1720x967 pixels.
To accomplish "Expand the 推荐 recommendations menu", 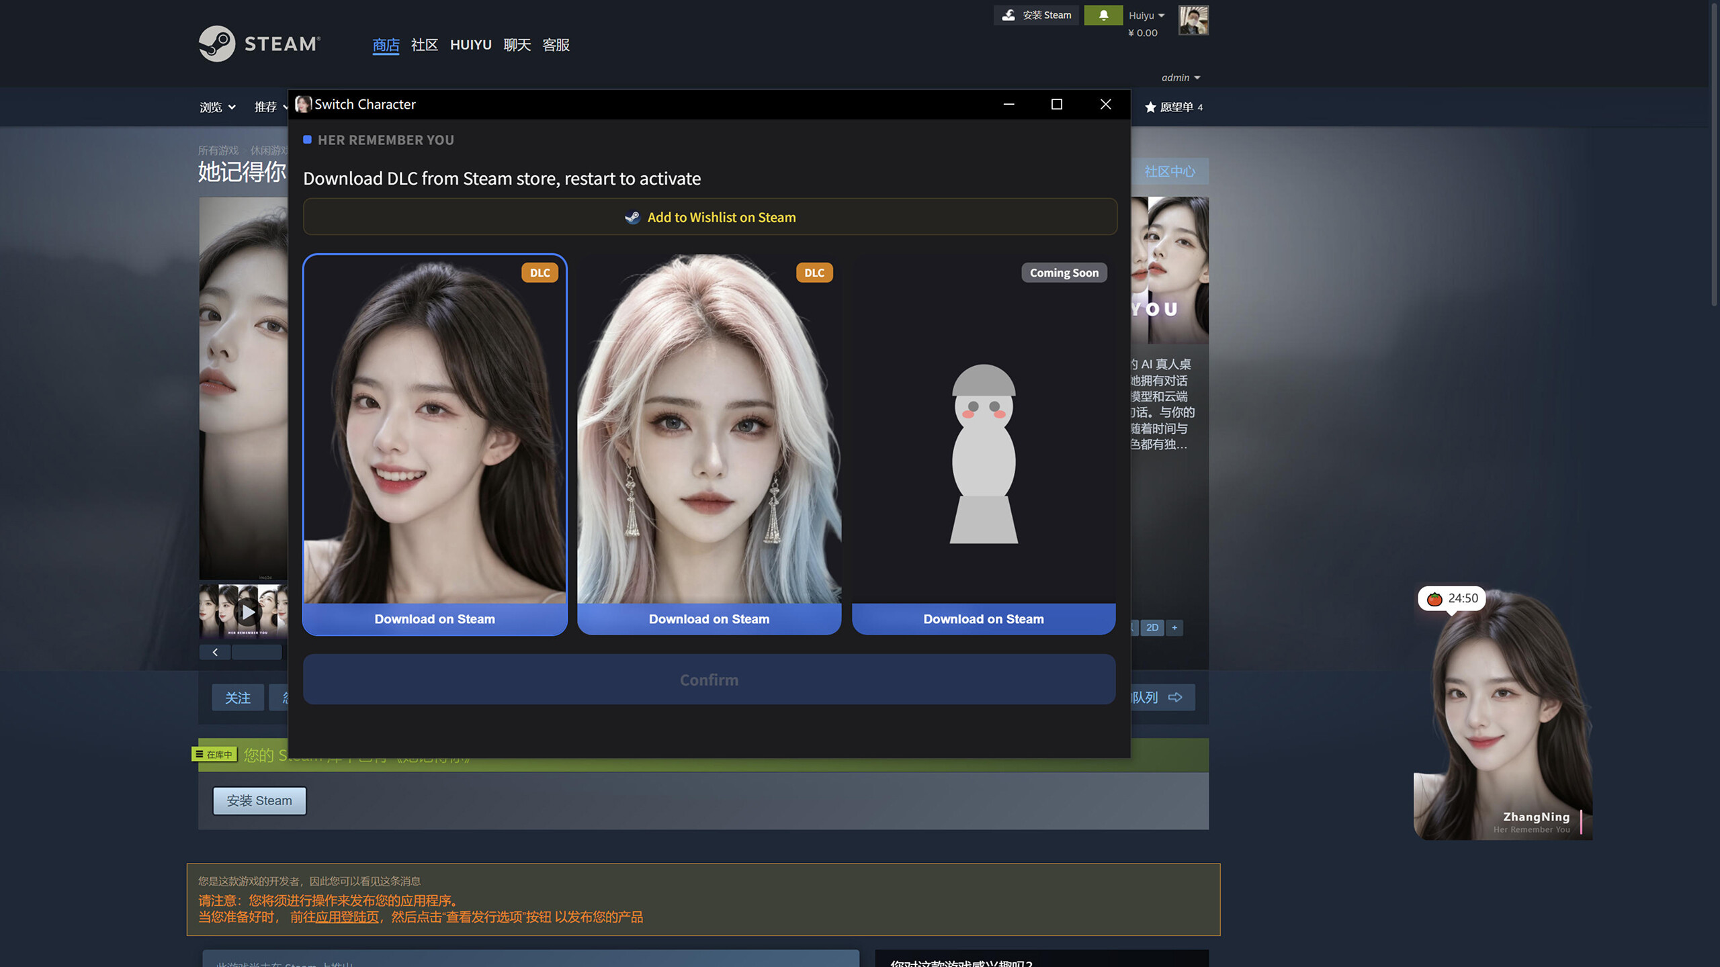I will 271,107.
